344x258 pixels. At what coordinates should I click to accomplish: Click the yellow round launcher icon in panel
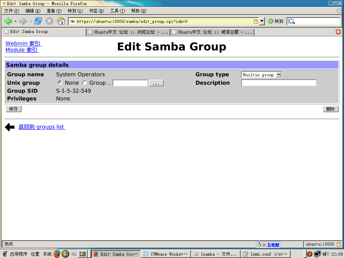(66, 254)
